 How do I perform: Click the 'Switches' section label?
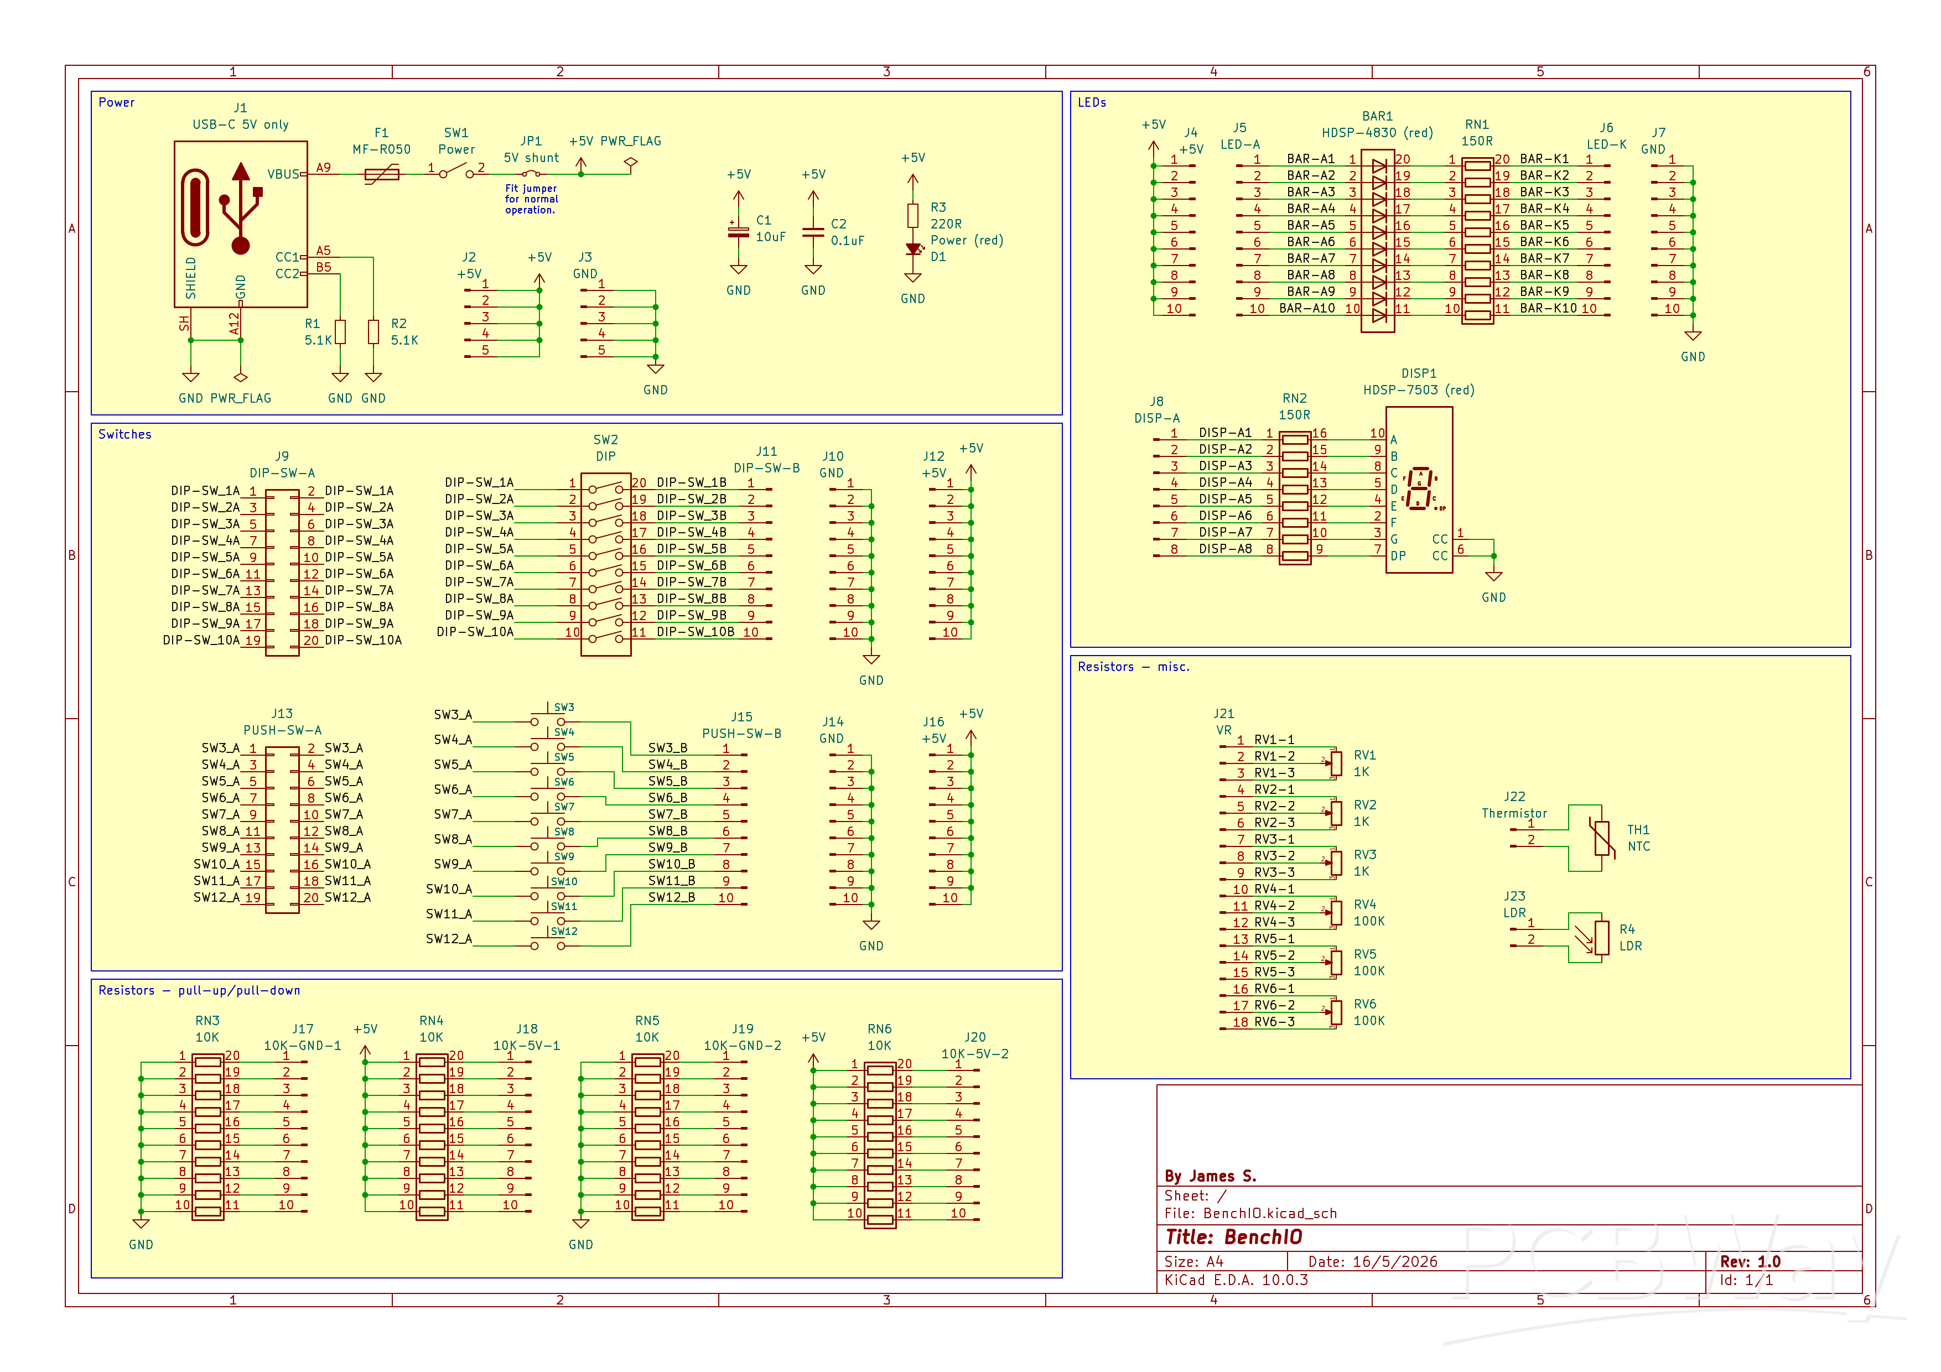pyautogui.click(x=125, y=434)
